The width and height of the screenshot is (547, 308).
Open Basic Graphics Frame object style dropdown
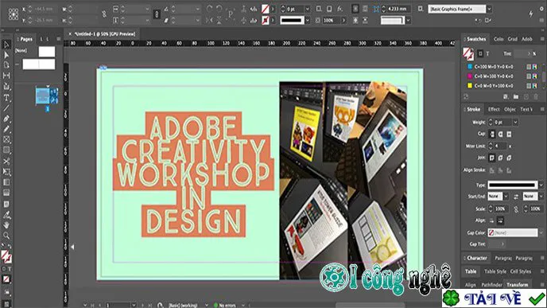coord(489,9)
